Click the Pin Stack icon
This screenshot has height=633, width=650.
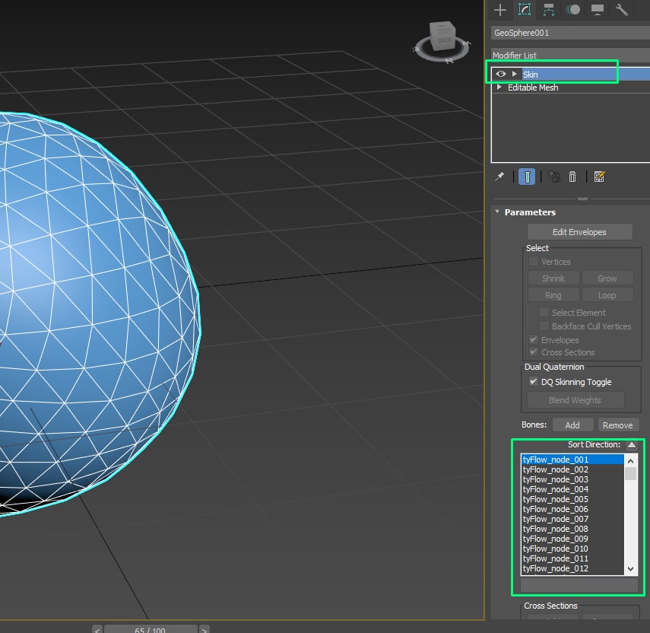click(x=499, y=177)
